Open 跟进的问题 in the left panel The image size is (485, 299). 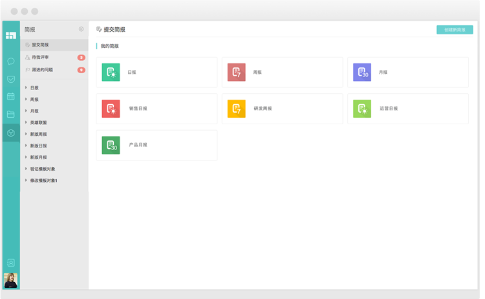(42, 69)
